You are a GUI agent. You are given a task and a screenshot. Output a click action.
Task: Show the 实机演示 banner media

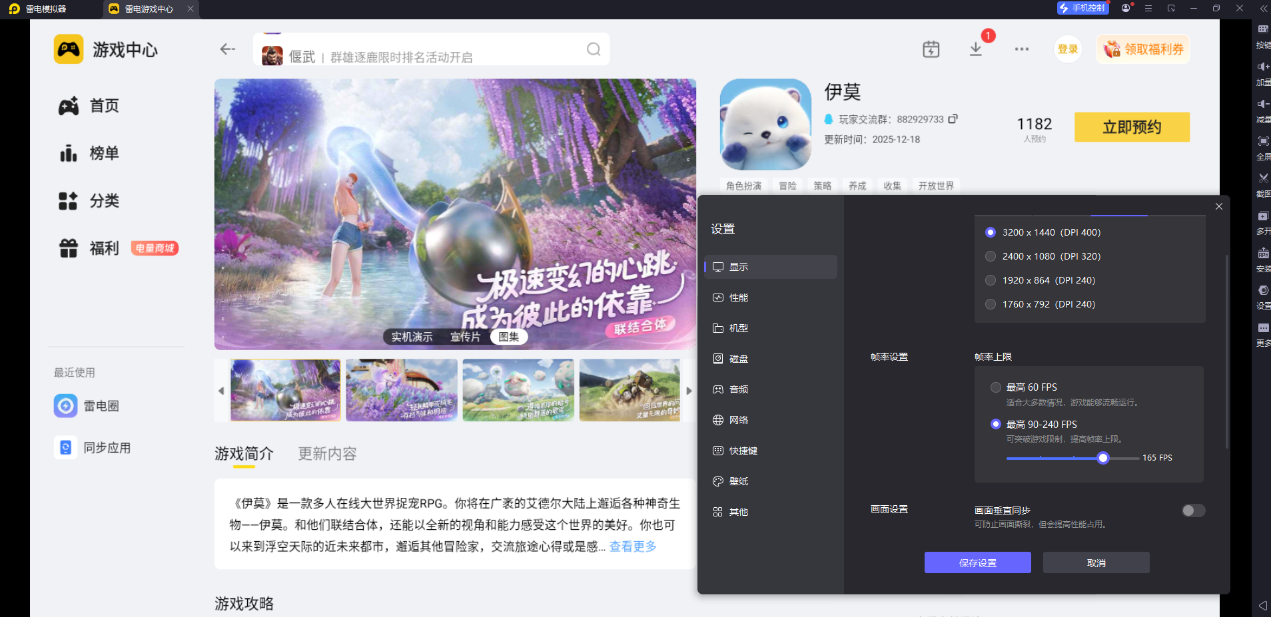(412, 337)
